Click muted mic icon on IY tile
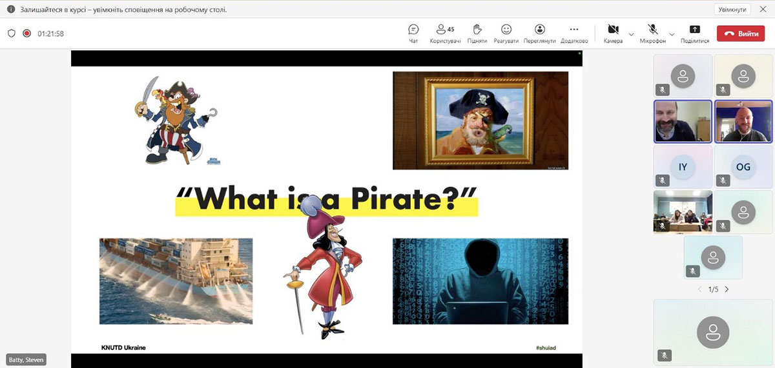This screenshot has height=368, width=775. [662, 180]
